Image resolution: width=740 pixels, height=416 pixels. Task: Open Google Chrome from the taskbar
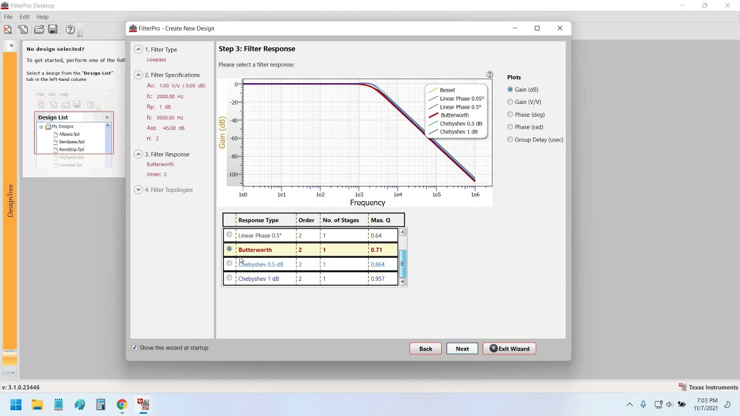(x=121, y=404)
